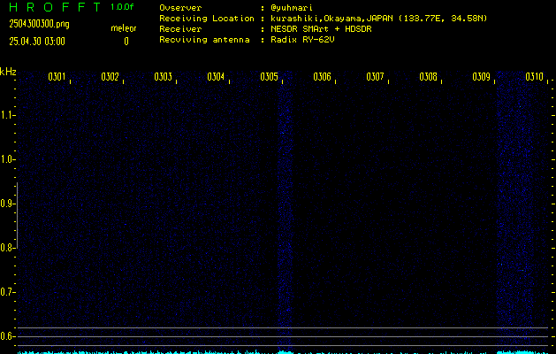The width and height of the screenshot is (556, 354).
Task: Click the 0310 time marker
Action: point(534,77)
